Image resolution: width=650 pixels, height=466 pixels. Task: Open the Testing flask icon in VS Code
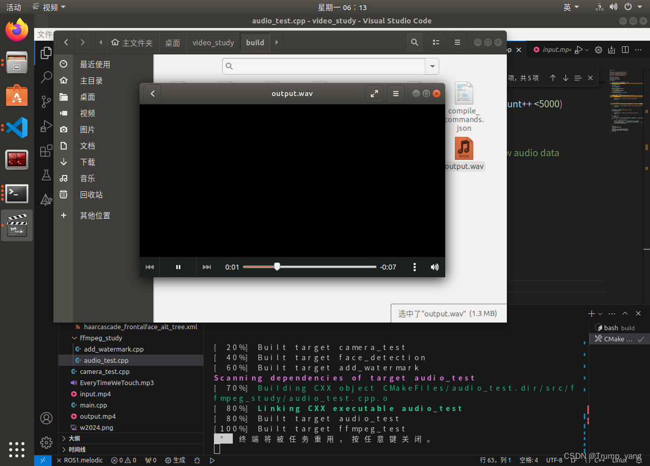[46, 175]
